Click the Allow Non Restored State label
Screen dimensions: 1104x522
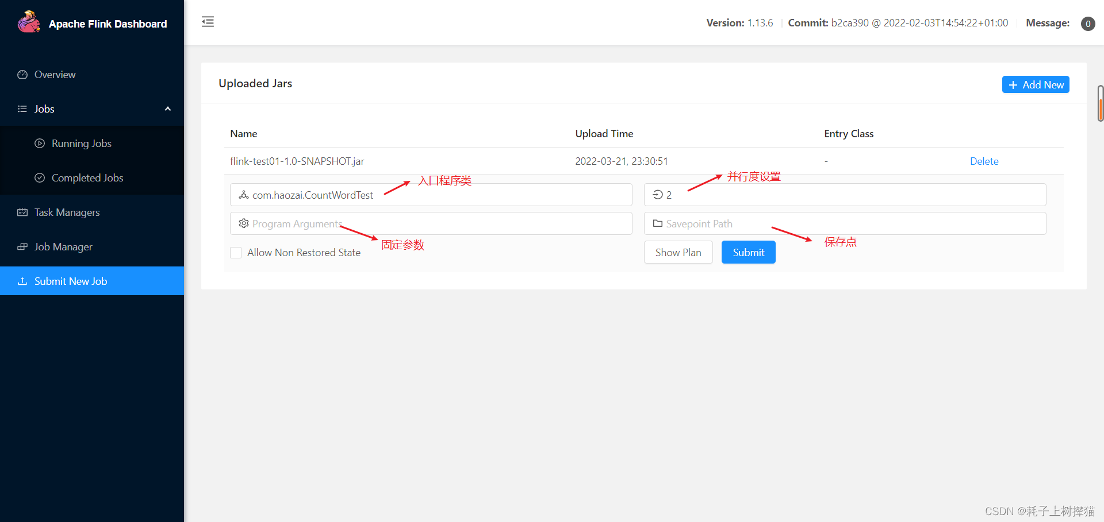click(x=304, y=253)
